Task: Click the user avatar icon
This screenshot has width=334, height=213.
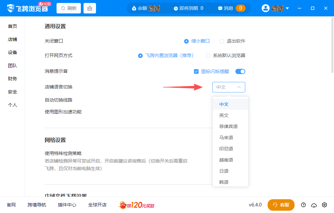Action: coord(266,8)
